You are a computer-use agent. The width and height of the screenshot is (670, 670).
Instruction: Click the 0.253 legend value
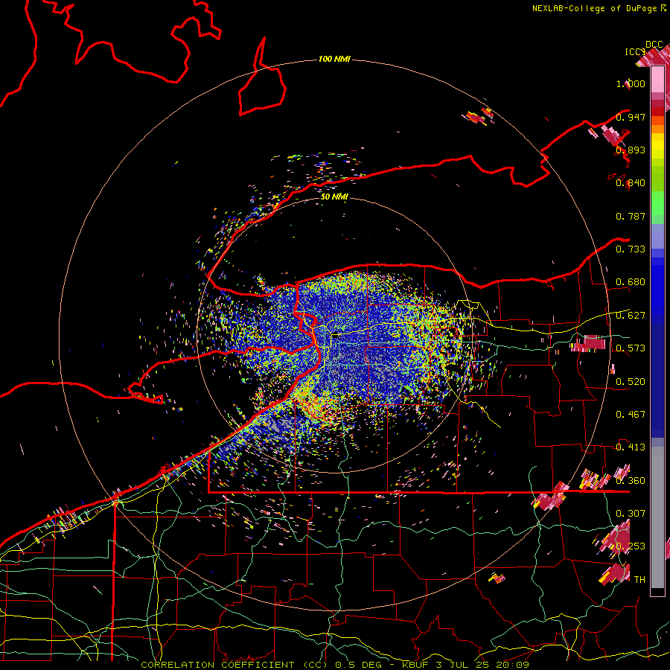(x=631, y=546)
